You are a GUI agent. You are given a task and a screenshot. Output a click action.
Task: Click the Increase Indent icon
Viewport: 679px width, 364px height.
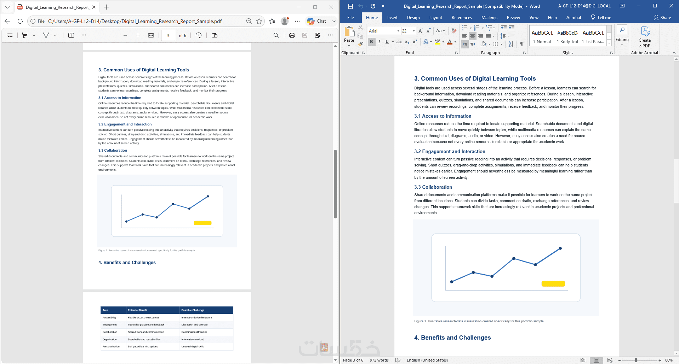click(512, 28)
